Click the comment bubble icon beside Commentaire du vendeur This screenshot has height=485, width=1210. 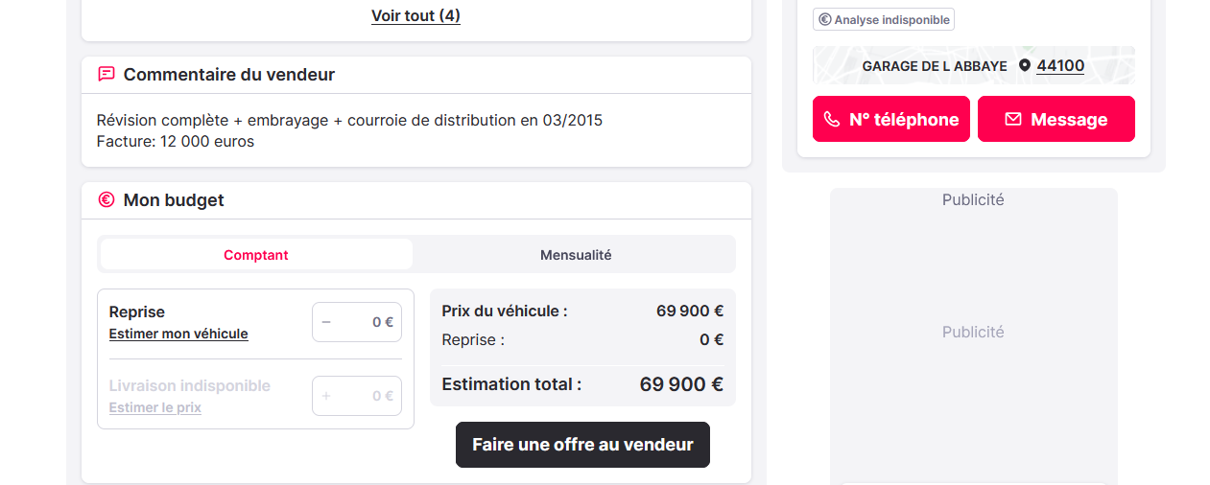click(107, 74)
